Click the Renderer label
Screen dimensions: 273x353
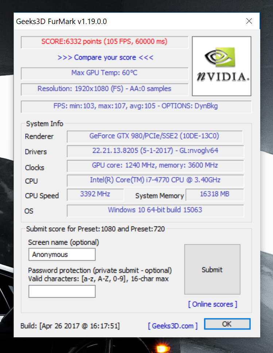pos(39,136)
